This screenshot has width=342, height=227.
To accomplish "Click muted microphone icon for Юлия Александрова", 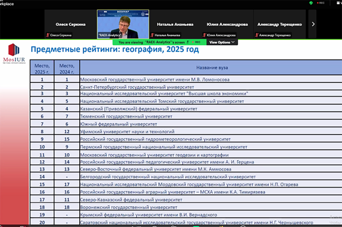I will [x=205, y=35].
